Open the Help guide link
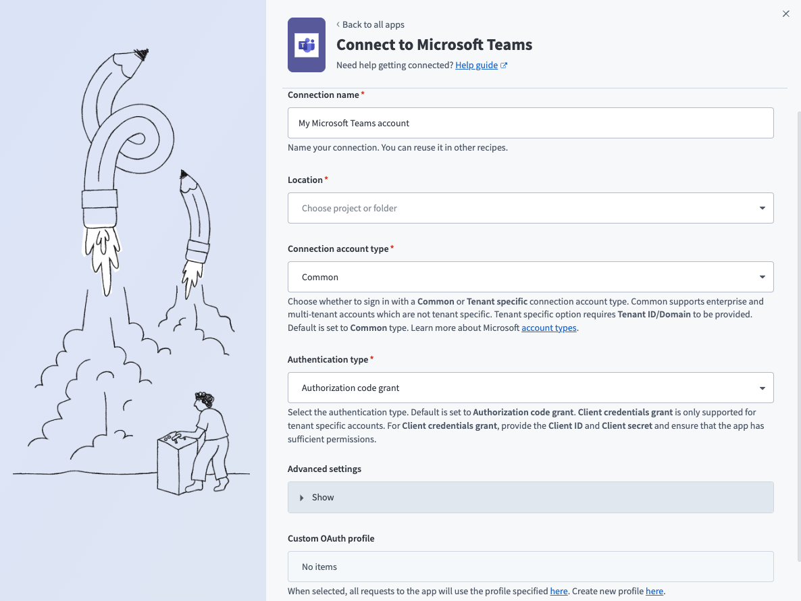This screenshot has height=601, width=801. pos(476,65)
